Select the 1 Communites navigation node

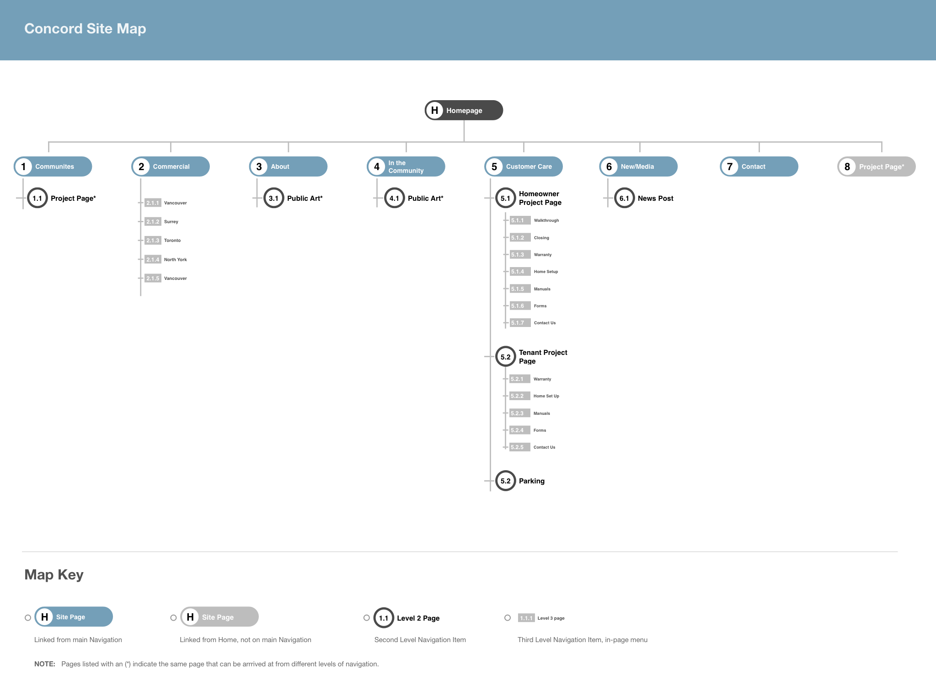pyautogui.click(x=53, y=166)
